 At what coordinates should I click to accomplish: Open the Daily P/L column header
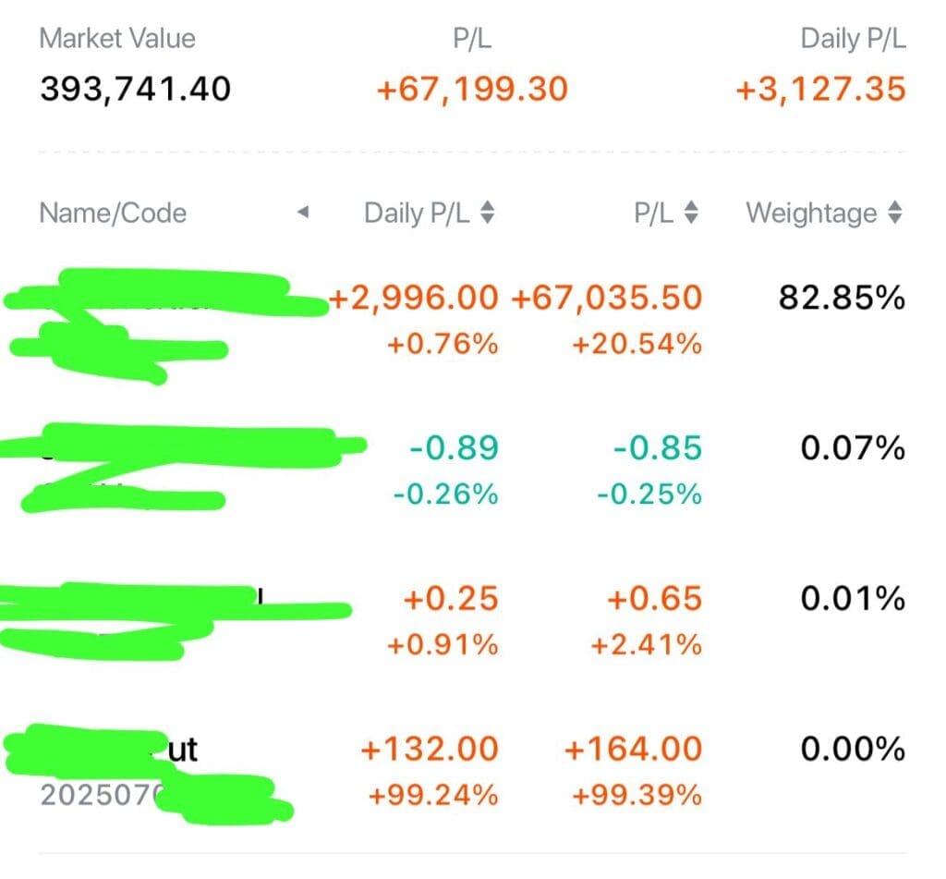(417, 214)
